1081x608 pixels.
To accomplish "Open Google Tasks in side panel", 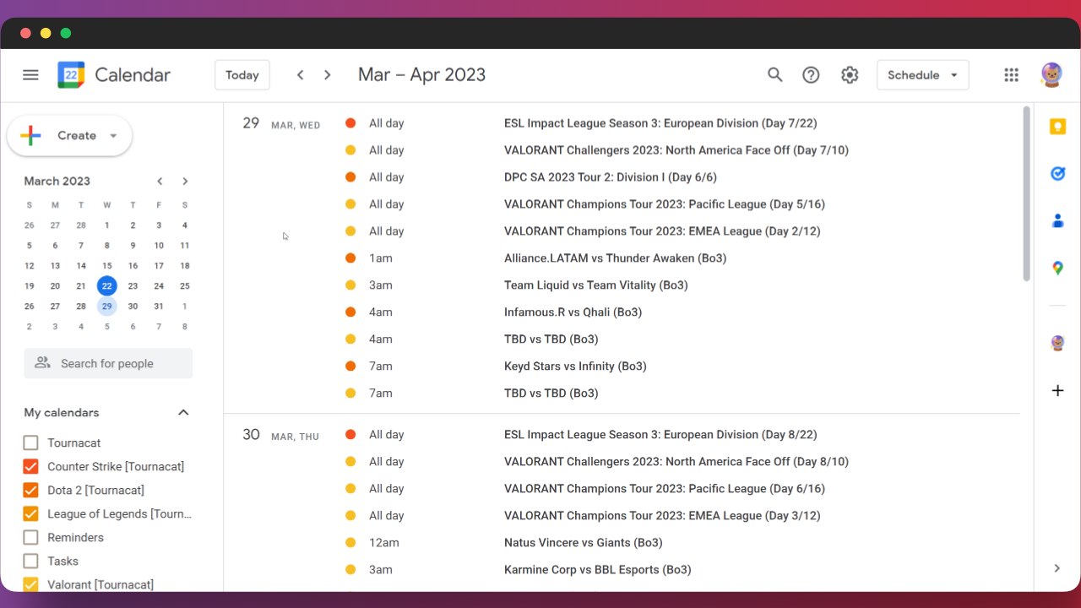I will (1057, 174).
